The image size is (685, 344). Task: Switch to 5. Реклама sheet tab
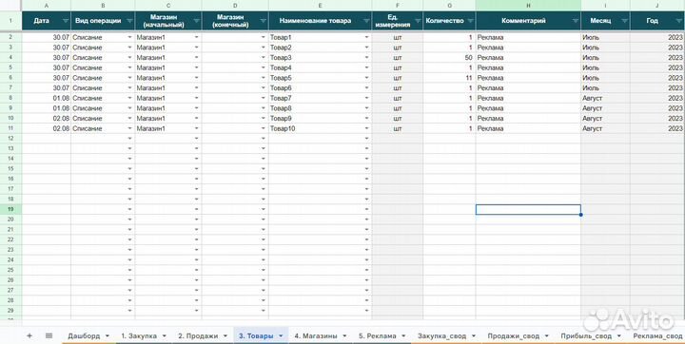378,335
